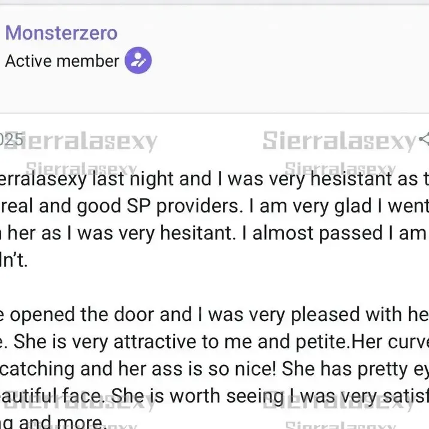Click the small Sierralasexy watermark above 'last night'
Image resolution: width=429 pixels, height=429 pixels.
coord(81,167)
